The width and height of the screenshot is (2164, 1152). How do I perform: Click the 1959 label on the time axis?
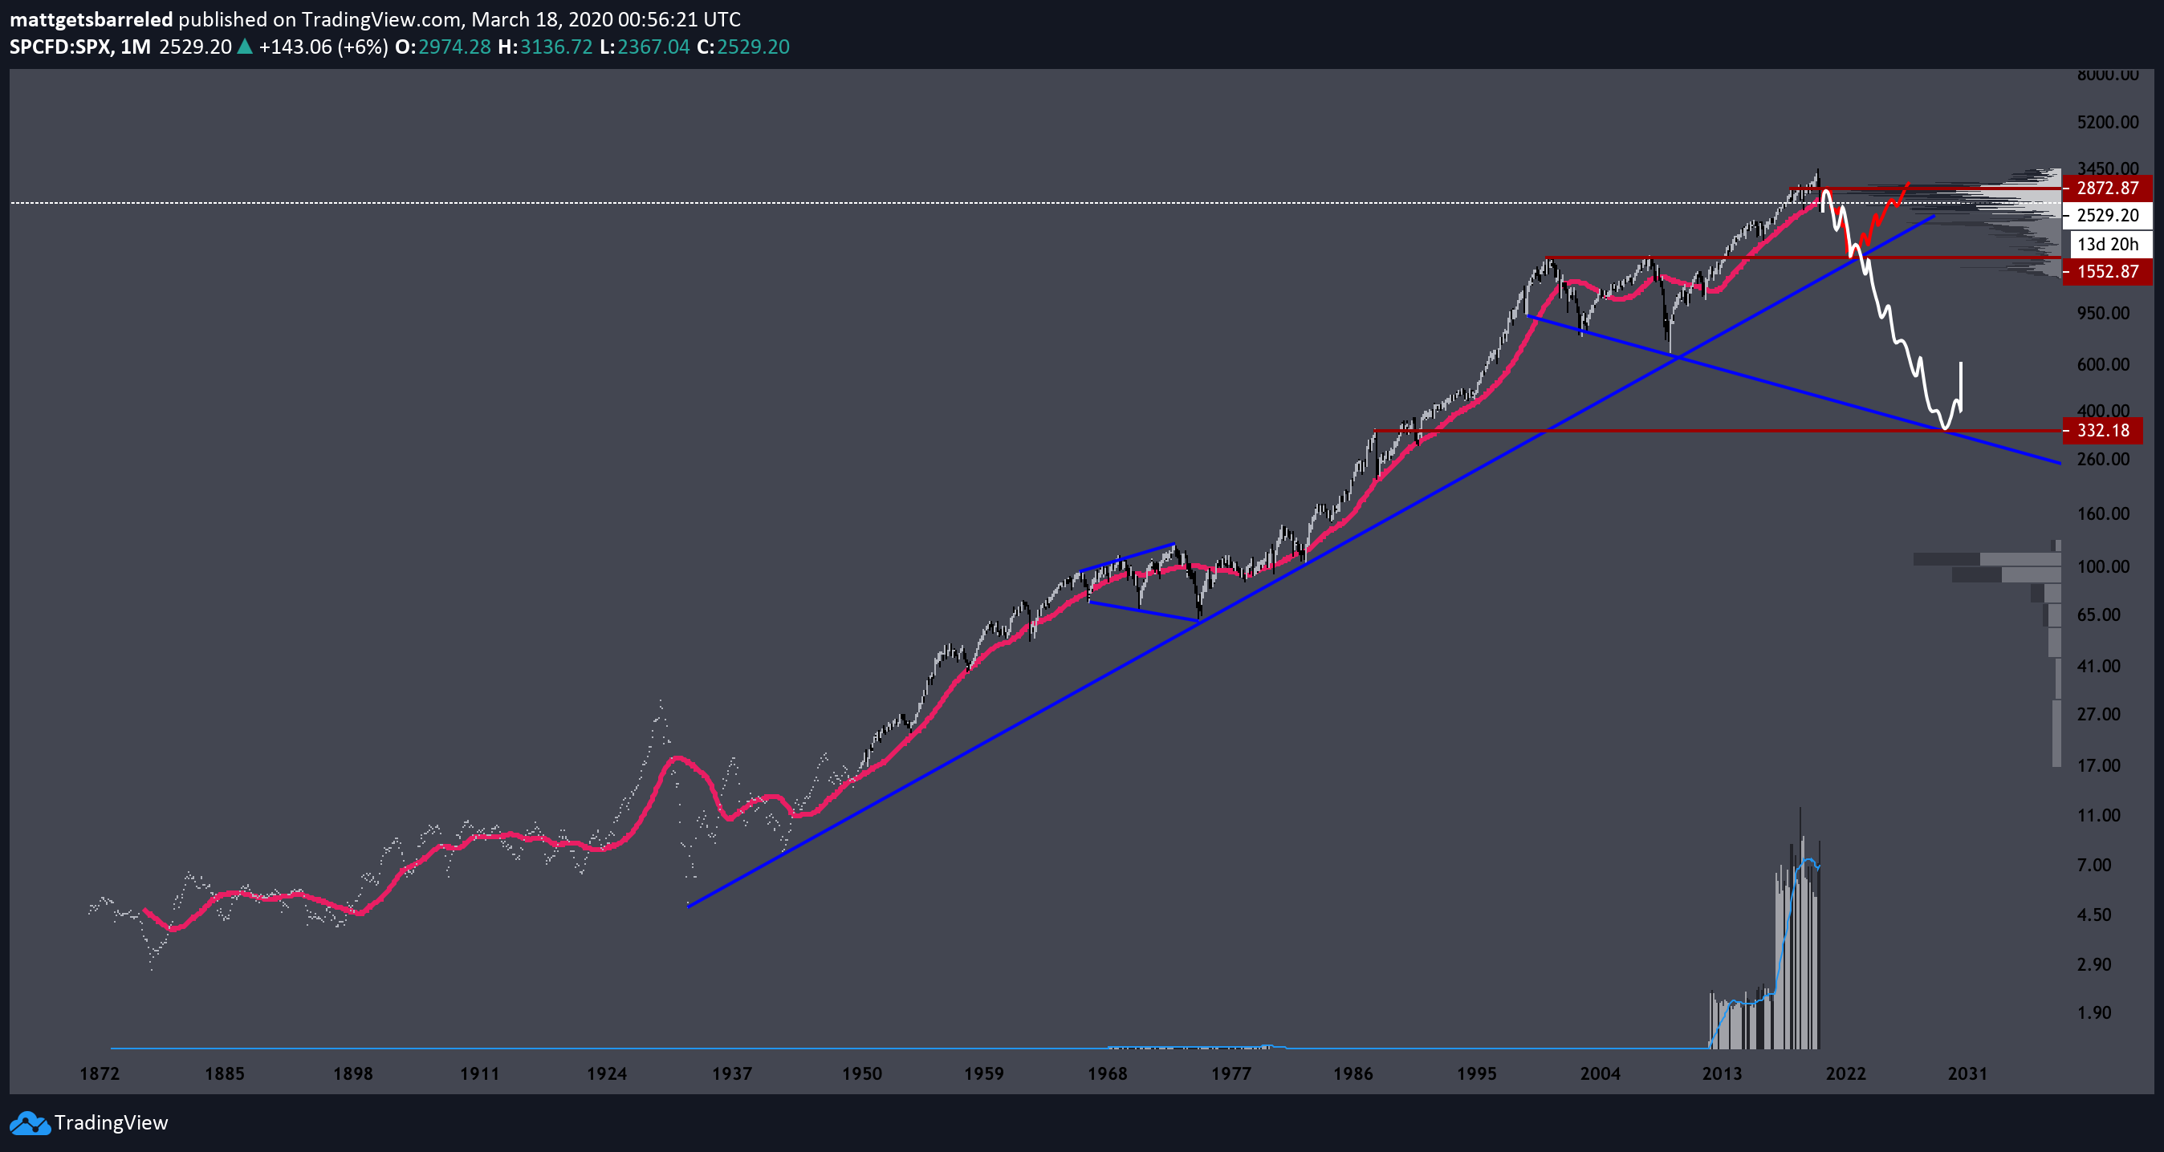click(x=984, y=1073)
